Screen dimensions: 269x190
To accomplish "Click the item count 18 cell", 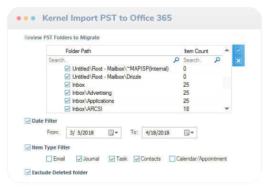I will [186, 109].
